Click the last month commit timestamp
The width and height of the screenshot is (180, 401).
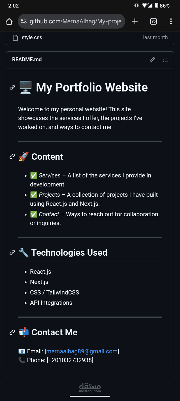[155, 37]
